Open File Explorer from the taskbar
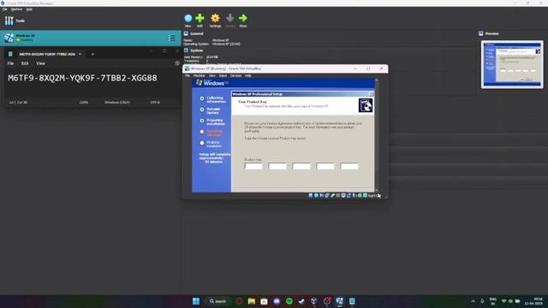The height and width of the screenshot is (308, 548). click(x=251, y=301)
